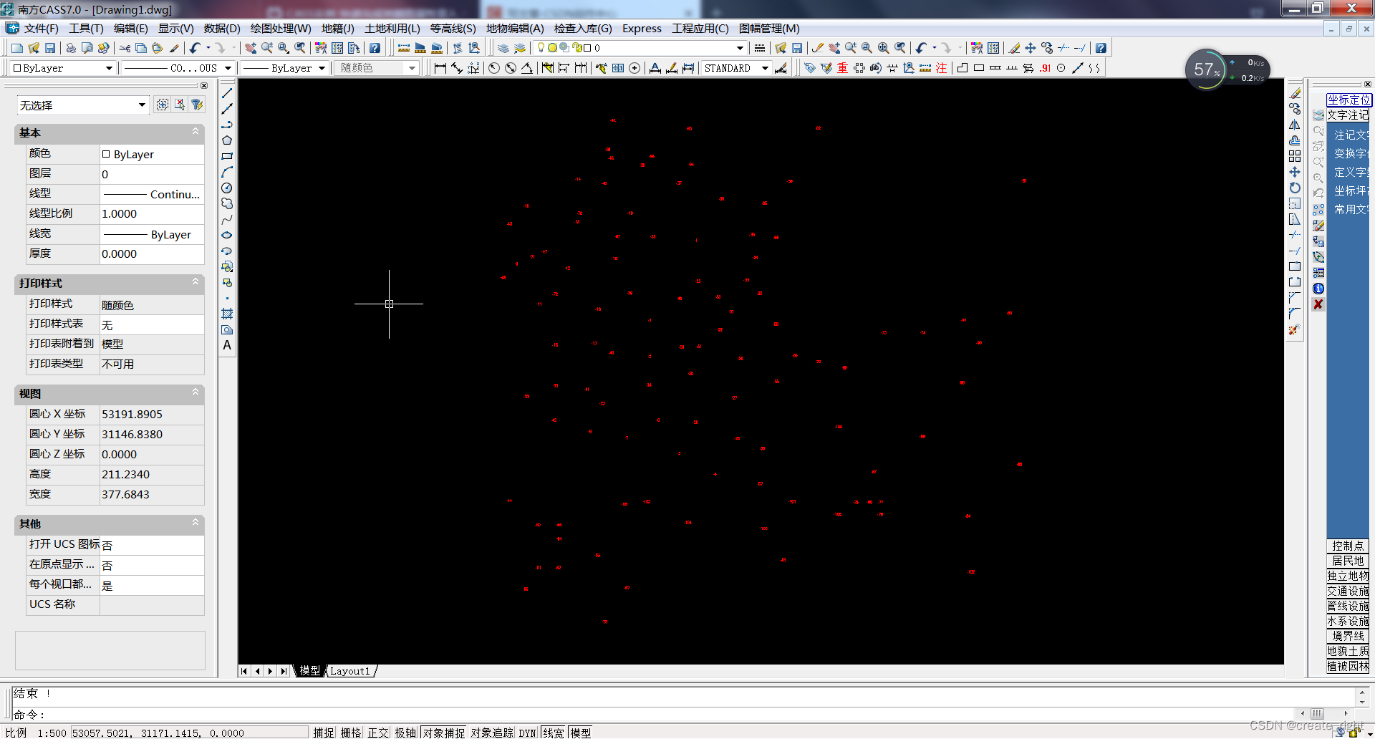Toggle DYN dynamic input
Screen dimensions: 1375x739
pyautogui.click(x=528, y=733)
